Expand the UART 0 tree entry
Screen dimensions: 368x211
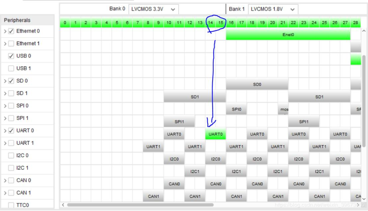[x=5, y=131]
